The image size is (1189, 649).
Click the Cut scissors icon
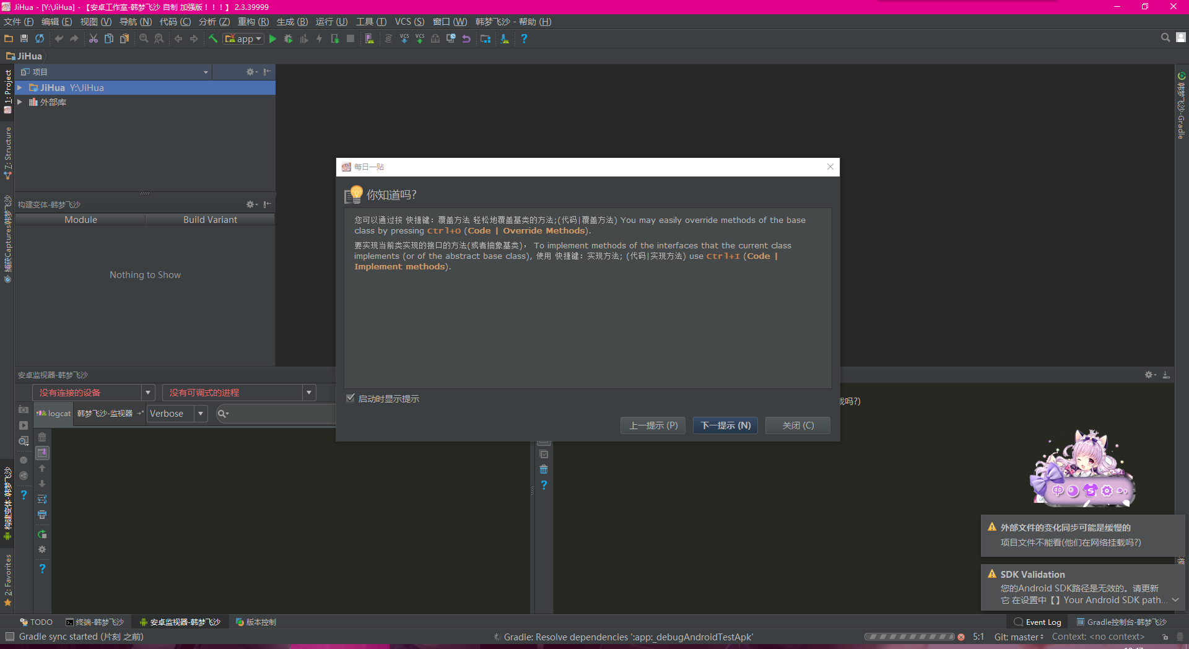[94, 38]
